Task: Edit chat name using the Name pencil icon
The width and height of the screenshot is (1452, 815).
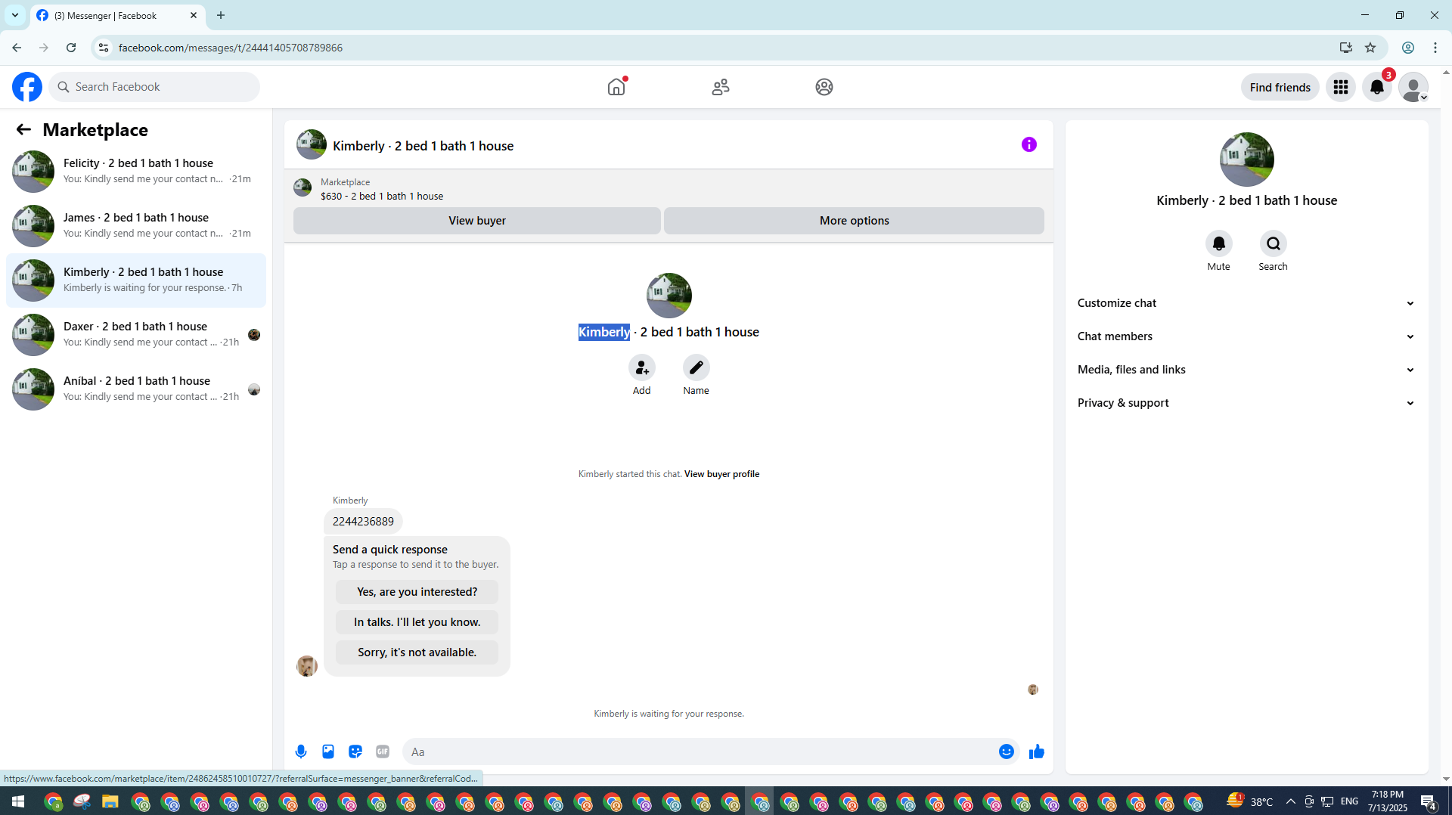Action: pos(696,367)
